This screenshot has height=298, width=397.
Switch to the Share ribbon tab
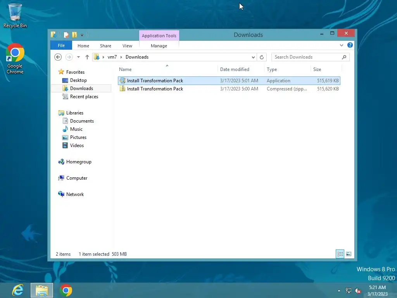(105, 46)
